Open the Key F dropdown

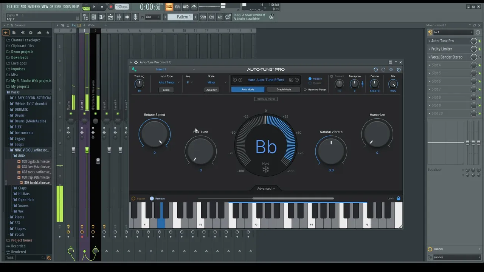click(x=189, y=82)
